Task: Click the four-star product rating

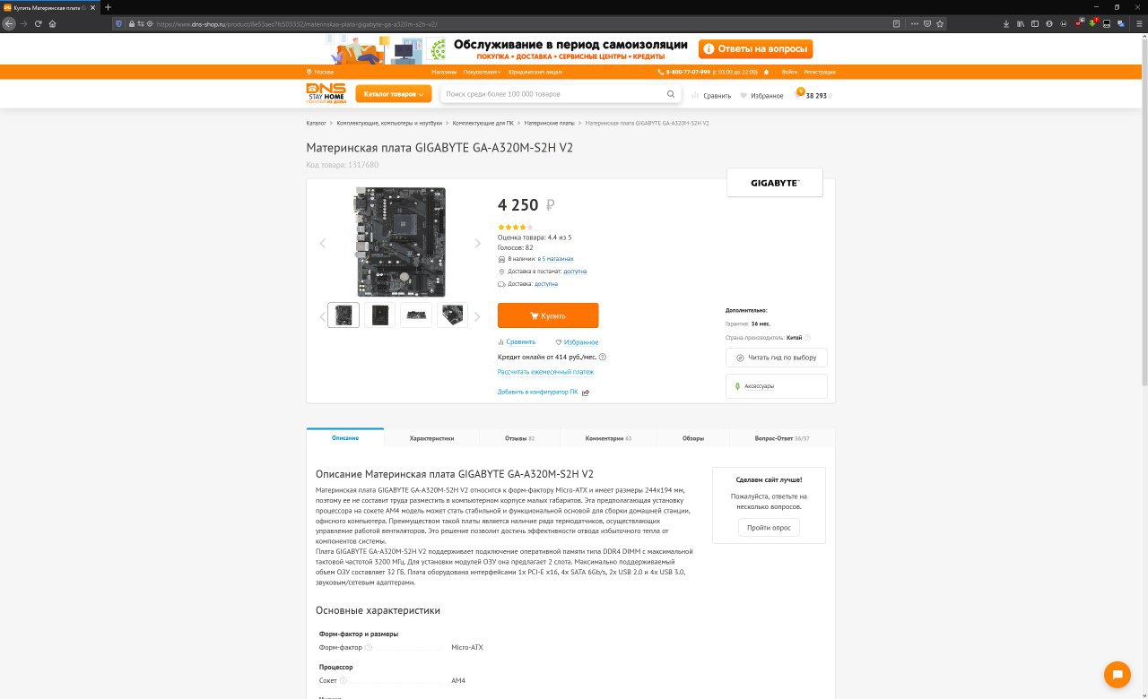Action: pyautogui.click(x=515, y=227)
